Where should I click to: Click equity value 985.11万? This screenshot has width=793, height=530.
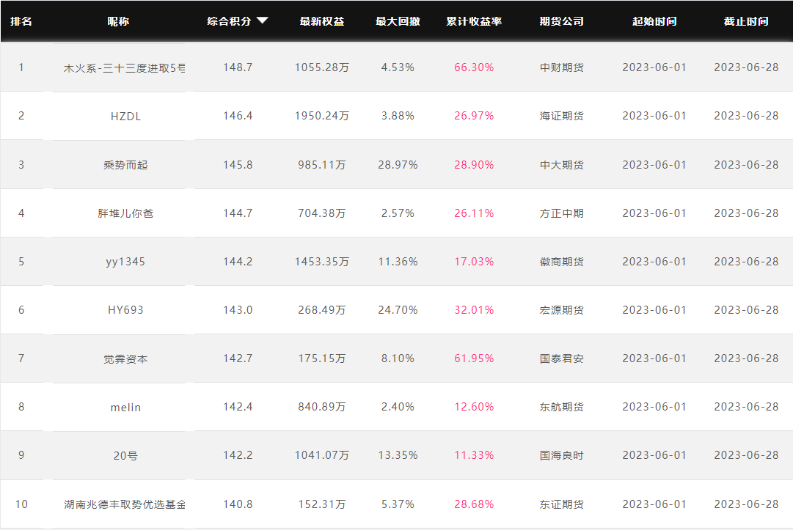click(x=322, y=165)
